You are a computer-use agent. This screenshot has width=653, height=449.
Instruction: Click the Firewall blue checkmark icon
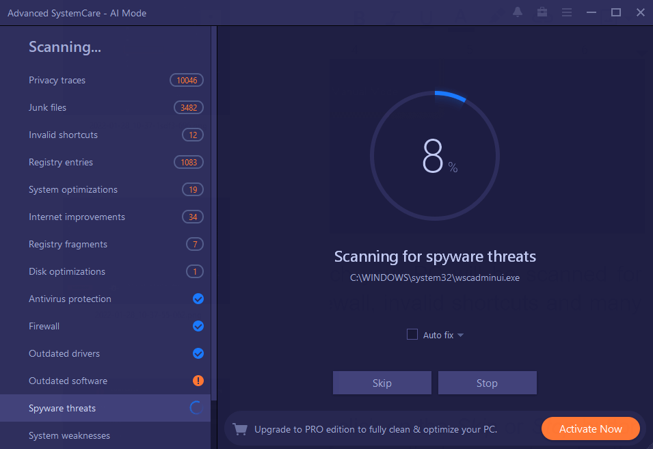pyautogui.click(x=198, y=326)
